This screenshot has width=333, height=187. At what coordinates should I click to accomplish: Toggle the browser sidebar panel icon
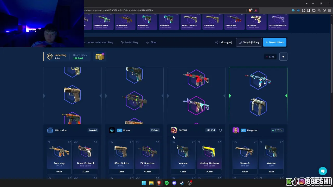click(309, 10)
